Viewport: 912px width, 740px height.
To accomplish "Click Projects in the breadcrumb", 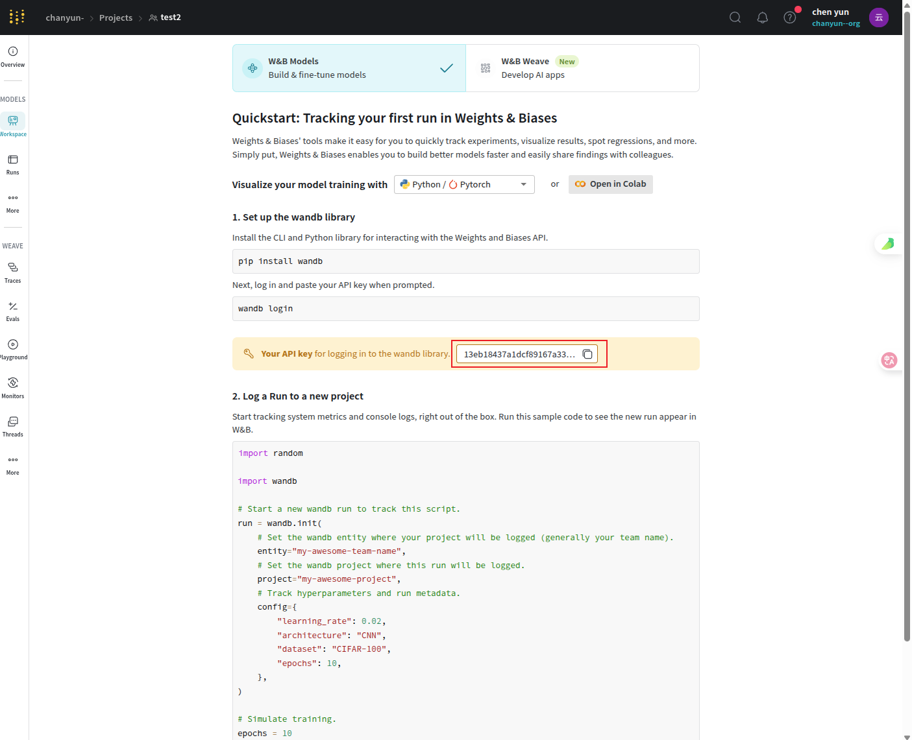I will tap(116, 18).
